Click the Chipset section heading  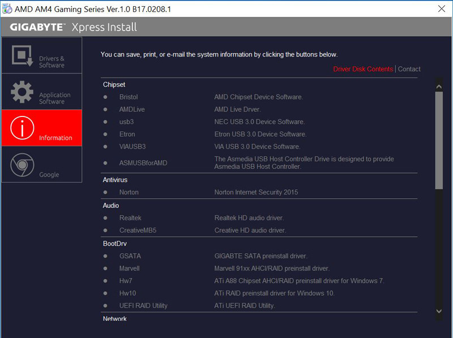(x=114, y=85)
